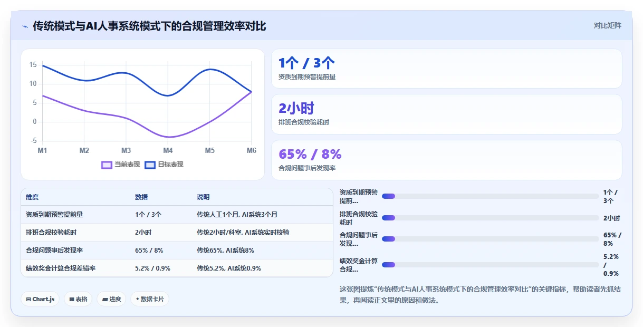This screenshot has width=643, height=327.
Task: Click the pulse icon beside the heading
Action: coord(25,26)
